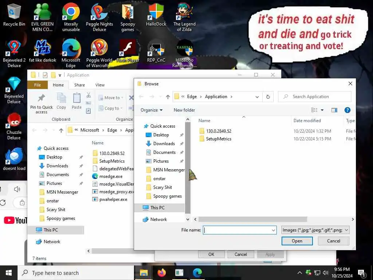Open the view options dropdown arrow

(322, 110)
